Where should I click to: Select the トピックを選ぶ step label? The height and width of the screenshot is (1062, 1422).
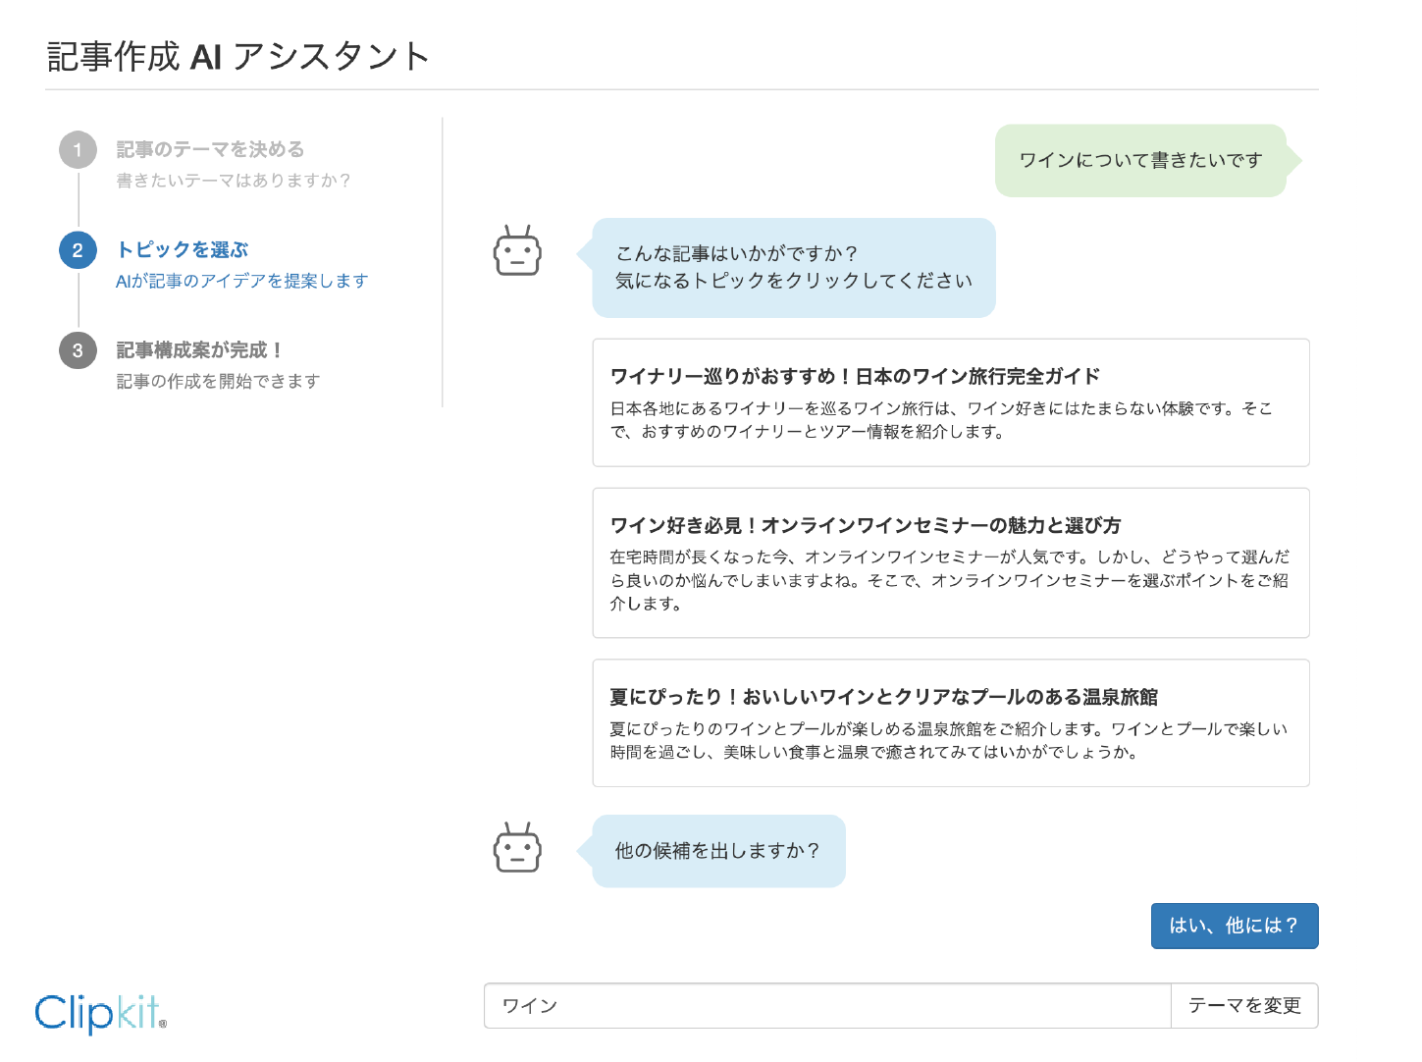click(183, 250)
